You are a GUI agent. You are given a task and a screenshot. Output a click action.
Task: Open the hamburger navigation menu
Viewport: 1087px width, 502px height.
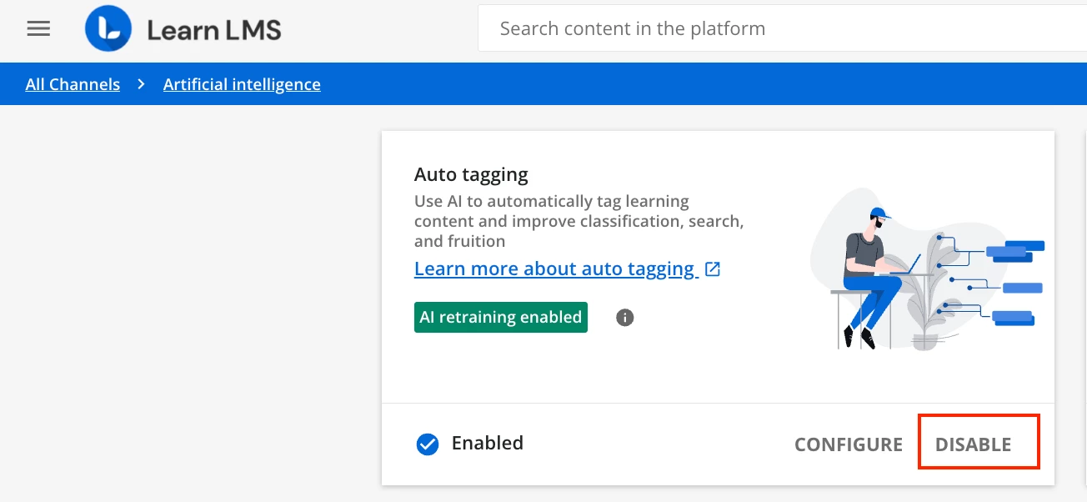pyautogui.click(x=38, y=29)
